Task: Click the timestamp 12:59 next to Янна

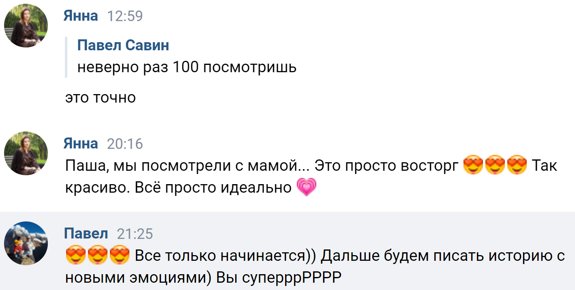Action: point(127,15)
